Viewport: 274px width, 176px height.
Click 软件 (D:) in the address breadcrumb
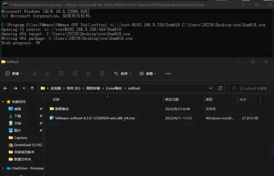click(x=73, y=88)
